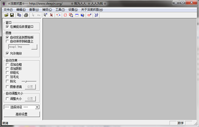Choose the blue-titlebar window capture icon
Screen dimensions: 199x127
click(77, 15)
